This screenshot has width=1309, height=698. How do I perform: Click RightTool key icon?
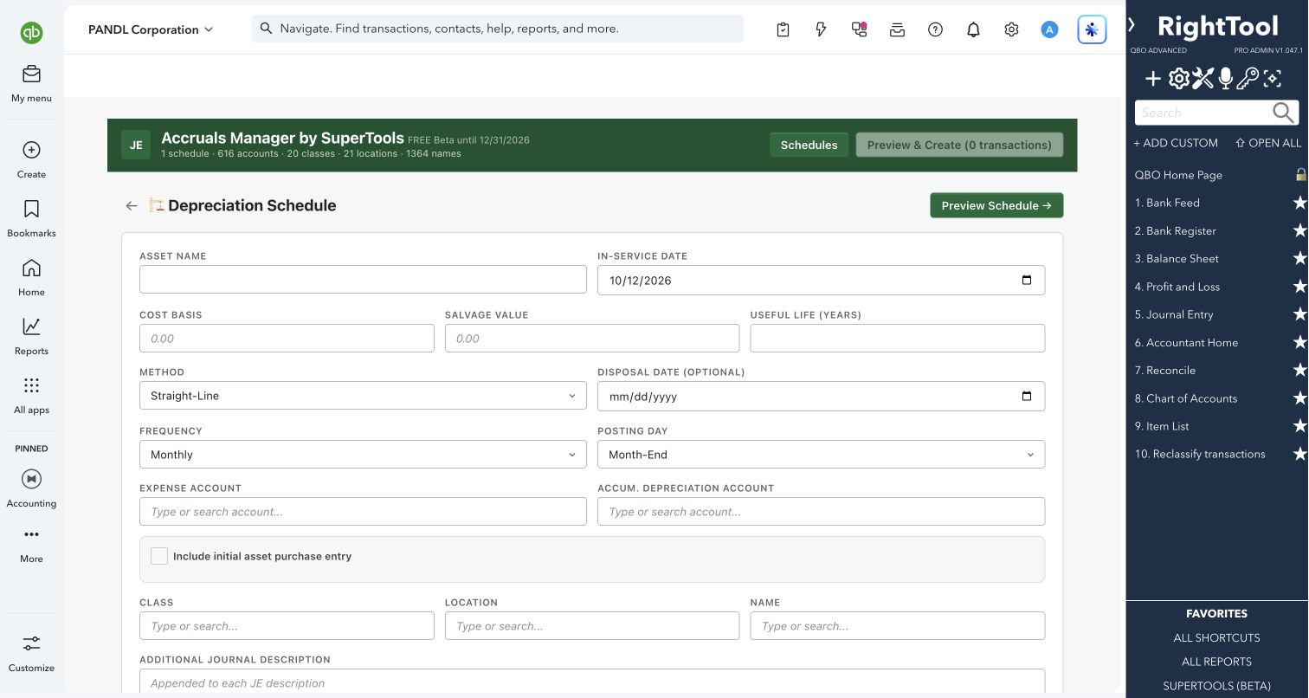(x=1248, y=79)
